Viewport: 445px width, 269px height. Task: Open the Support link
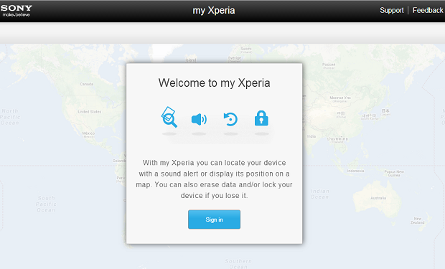[x=392, y=11]
